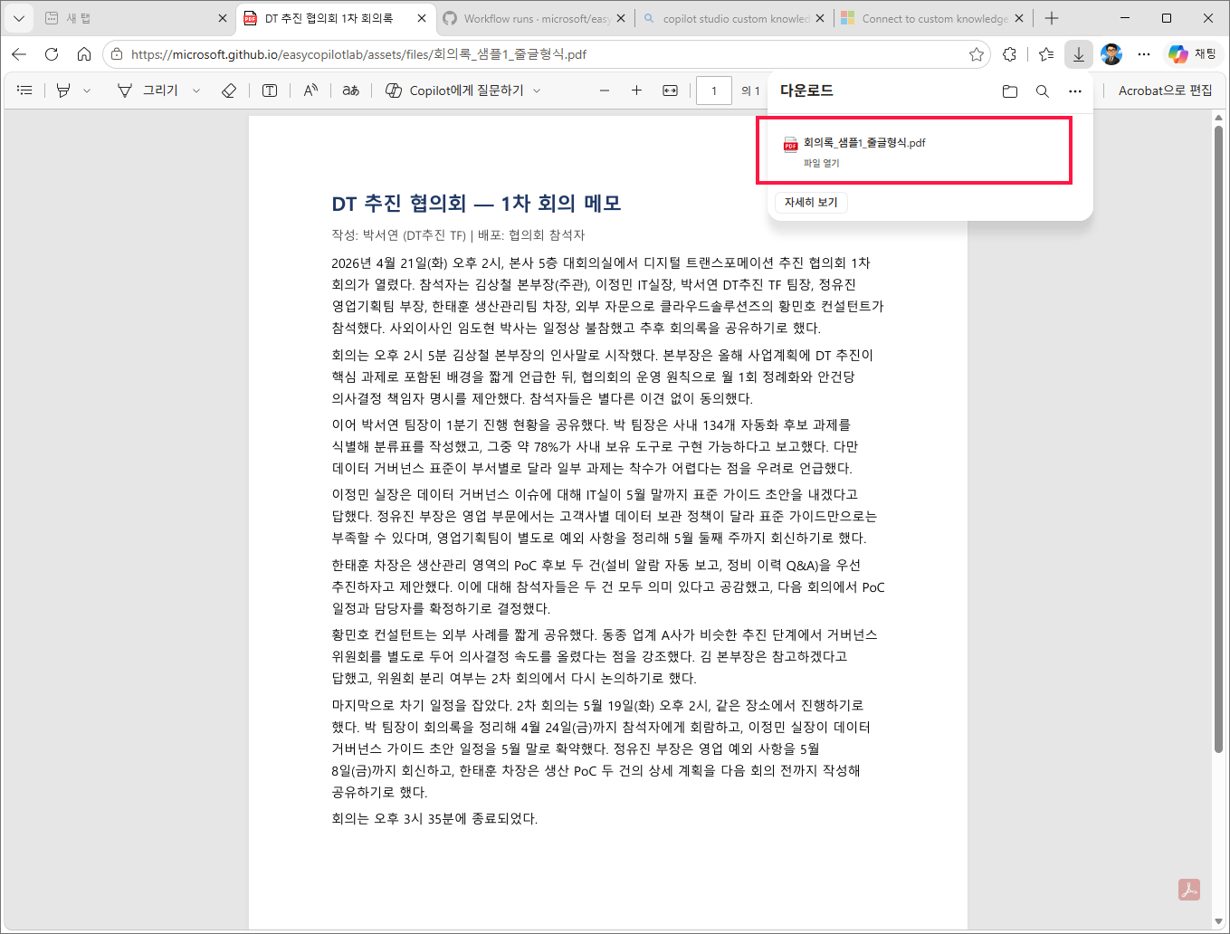Click the DT 추진 협의회 — 1차 회의 메모 heading
This screenshot has width=1230, height=934.
(476, 203)
